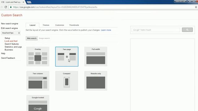Click the HowTechTips profile button in title bar

tap(180, 1)
